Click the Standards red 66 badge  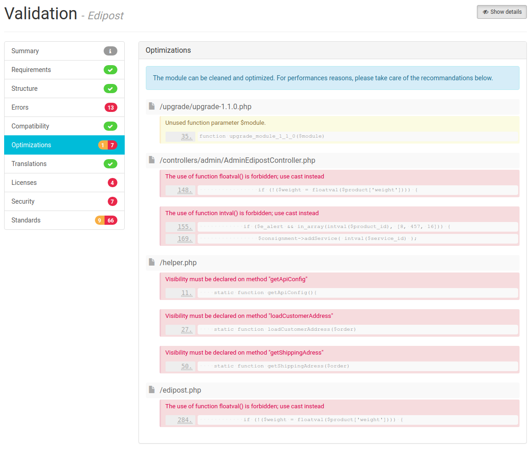coord(111,220)
